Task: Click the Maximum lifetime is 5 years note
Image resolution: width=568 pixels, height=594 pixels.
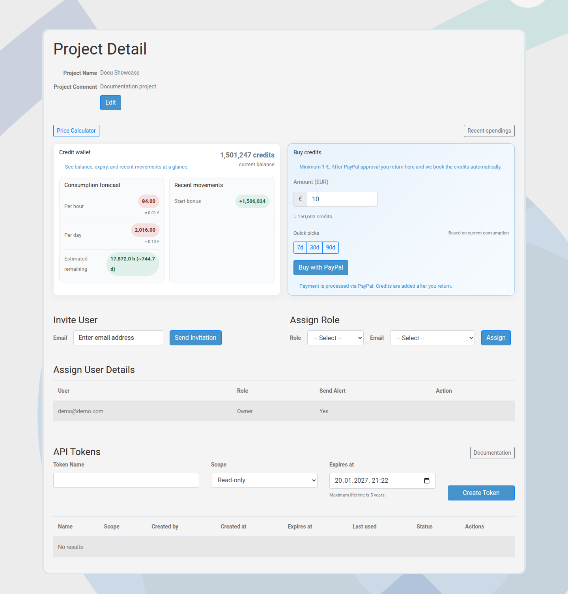Action: click(x=357, y=495)
